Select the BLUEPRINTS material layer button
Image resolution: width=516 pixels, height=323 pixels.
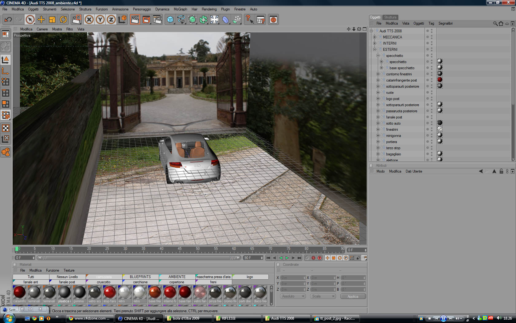coord(140,277)
